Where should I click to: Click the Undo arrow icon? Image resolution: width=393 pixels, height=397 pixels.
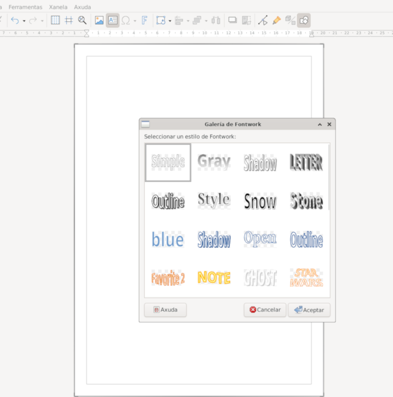pos(15,20)
